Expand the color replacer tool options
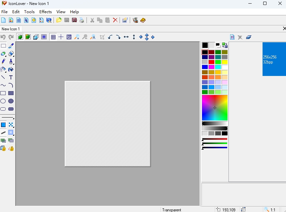The image size is (286, 212). point(6,56)
